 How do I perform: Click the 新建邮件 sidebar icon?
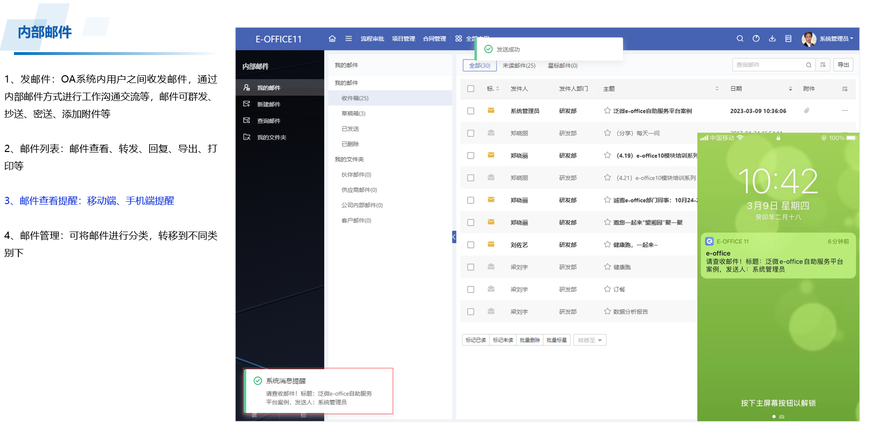[x=247, y=104]
